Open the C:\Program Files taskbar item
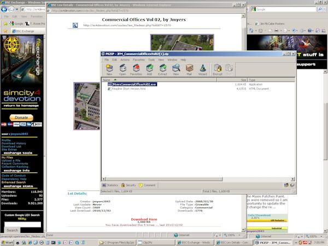Image resolution: width=328 pixels, height=246 pixels. 118,243
